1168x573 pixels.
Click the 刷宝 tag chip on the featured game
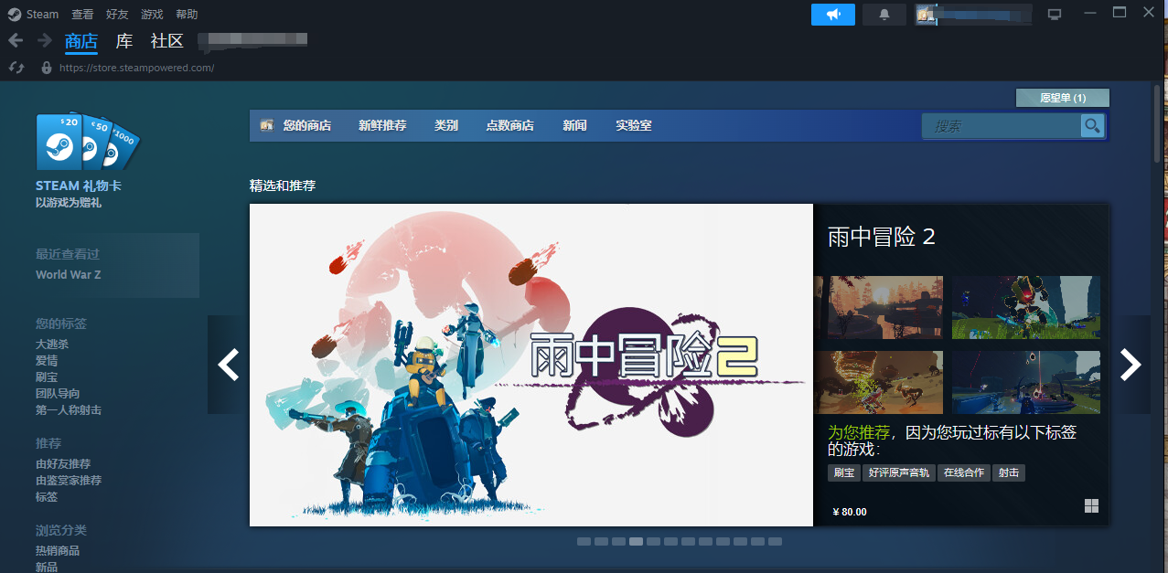[844, 473]
